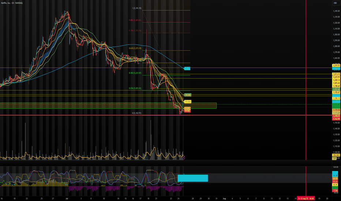Select the green support zone rectangle
Screen dimensions: 341x201
[x=108, y=106]
